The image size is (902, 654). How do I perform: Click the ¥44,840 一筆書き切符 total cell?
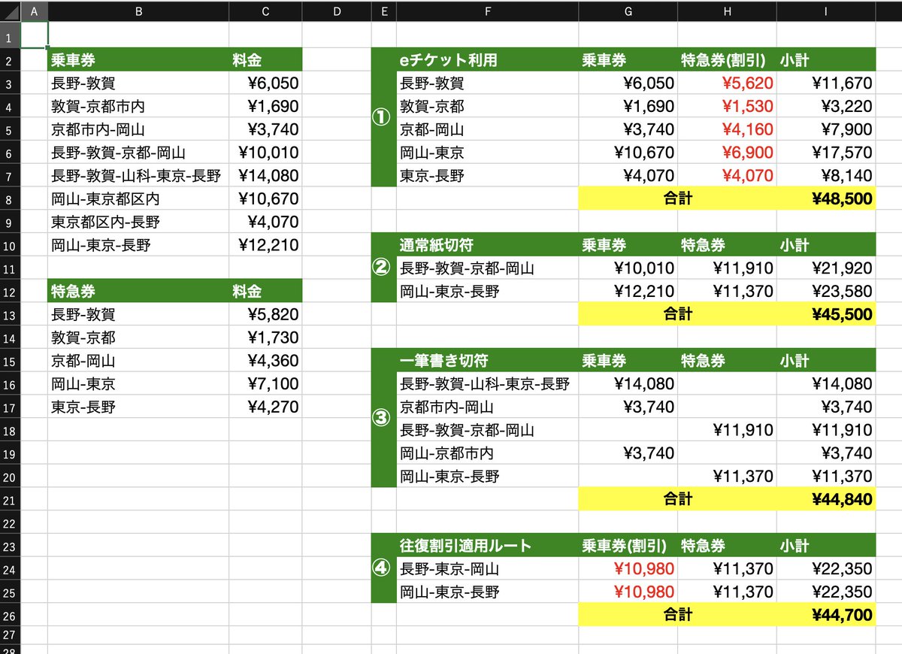[x=825, y=499]
